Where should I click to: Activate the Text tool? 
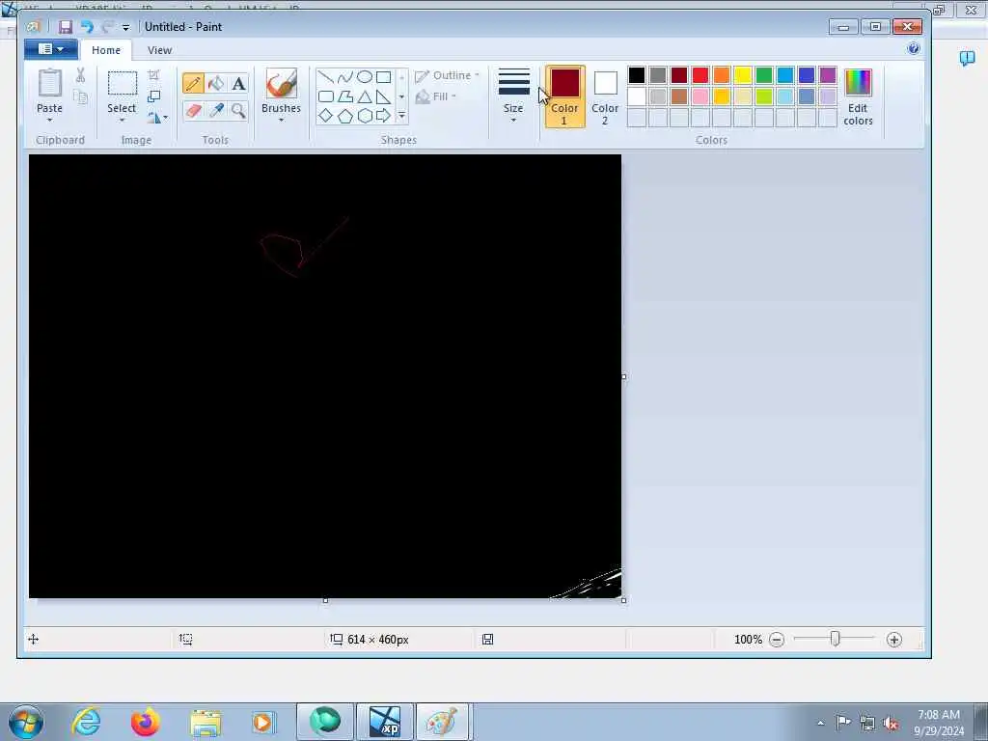coord(239,83)
